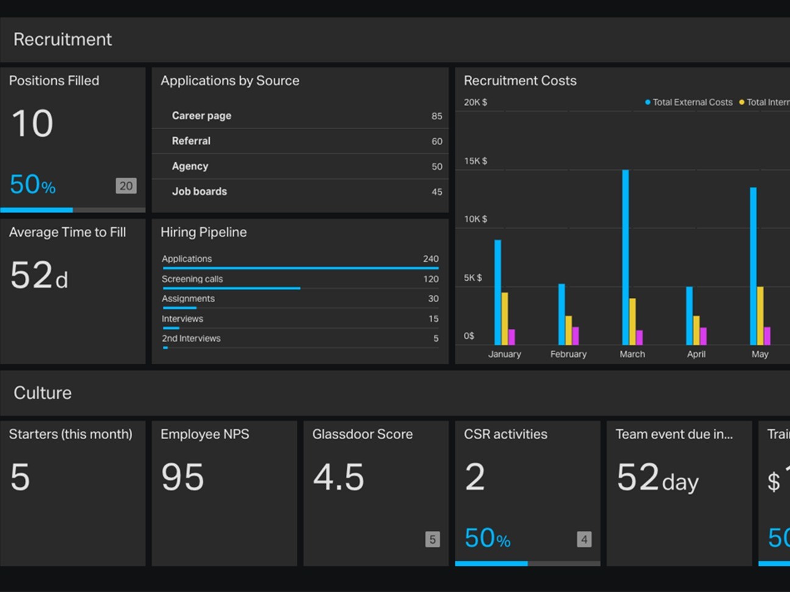This screenshot has height=592, width=790.
Task: Click the Glassdoor target badge 5
Action: 432,539
